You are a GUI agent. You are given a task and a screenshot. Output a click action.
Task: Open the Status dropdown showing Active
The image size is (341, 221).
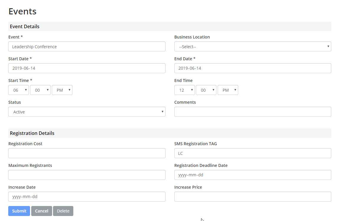tap(87, 112)
